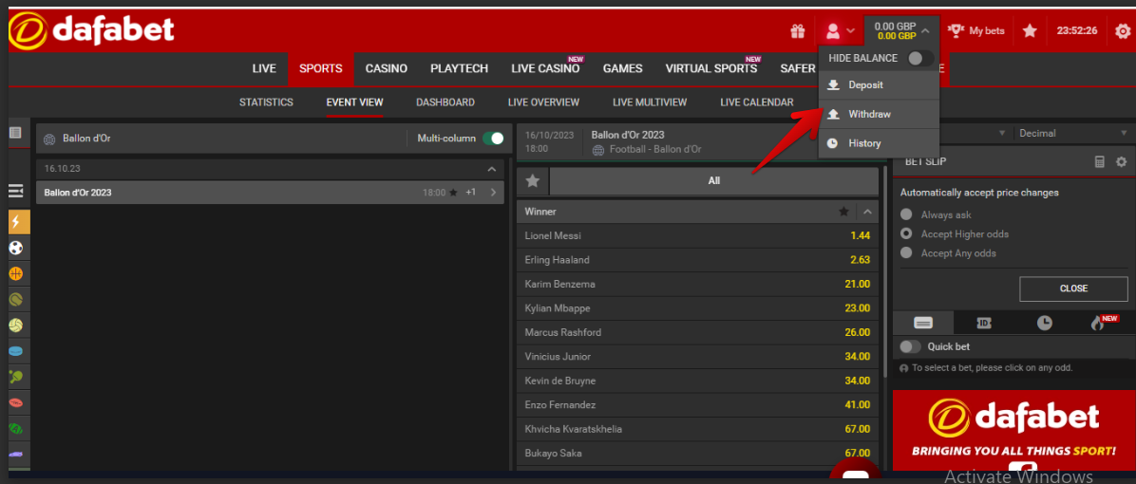This screenshot has height=484, width=1136.
Task: Select the volleyball sport icon
Action: (16, 326)
